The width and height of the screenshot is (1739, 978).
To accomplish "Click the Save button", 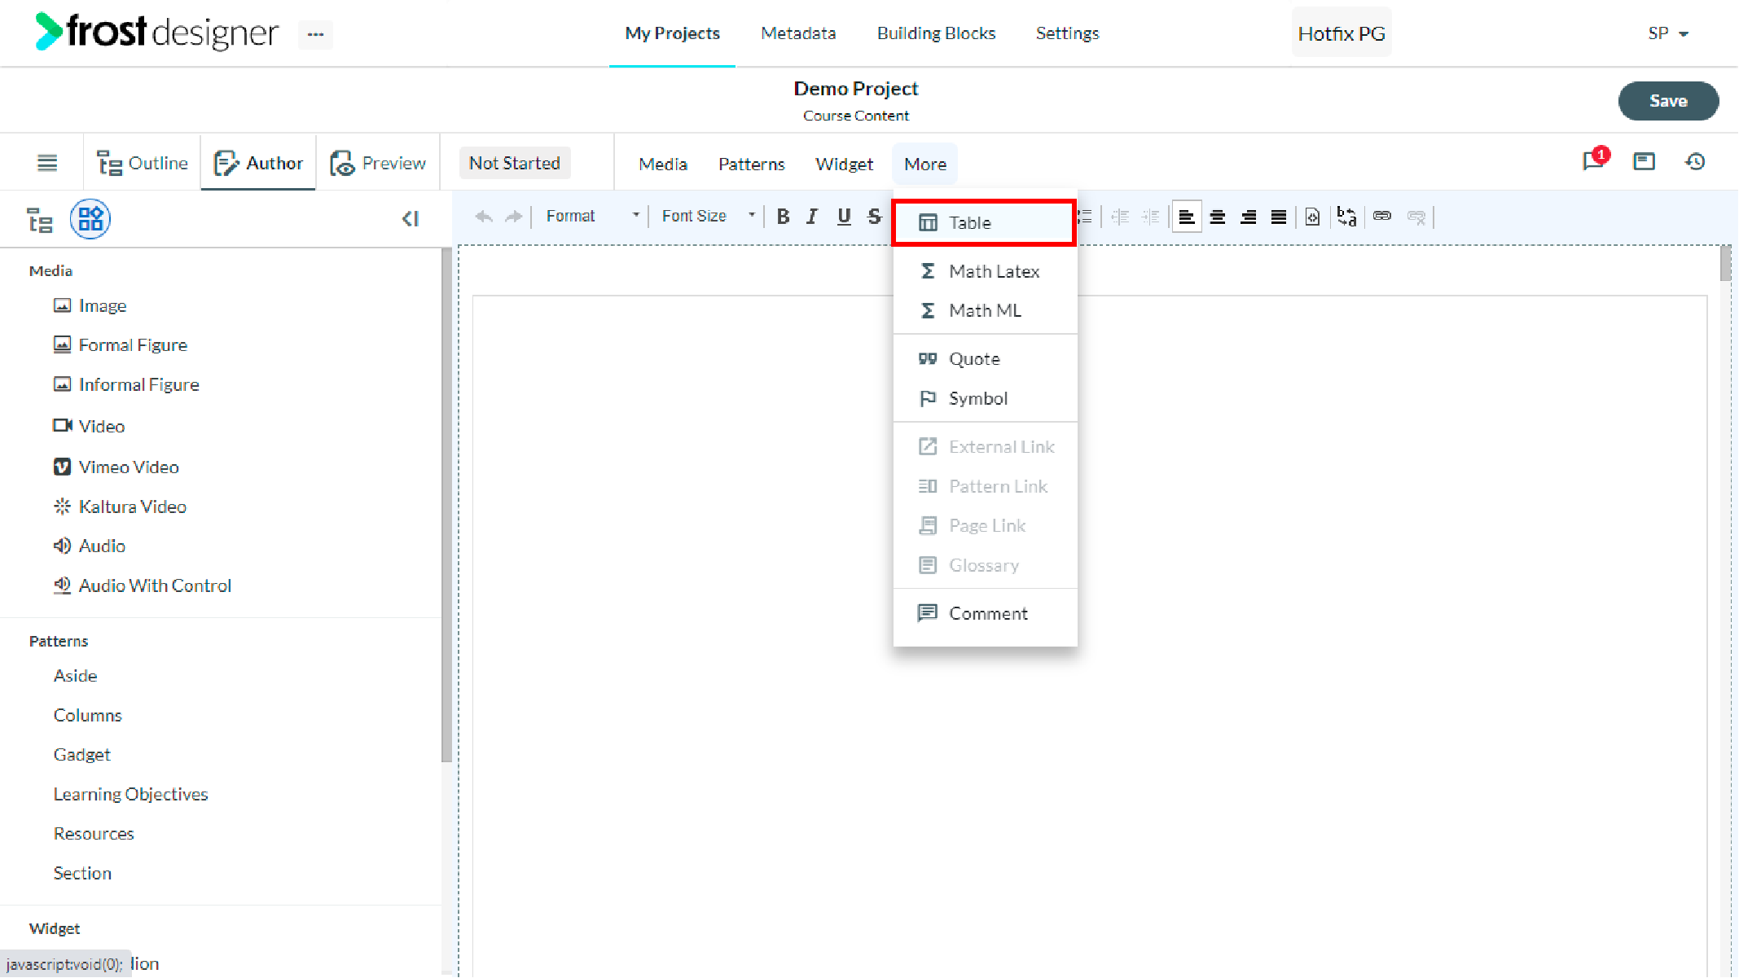I will [1668, 101].
